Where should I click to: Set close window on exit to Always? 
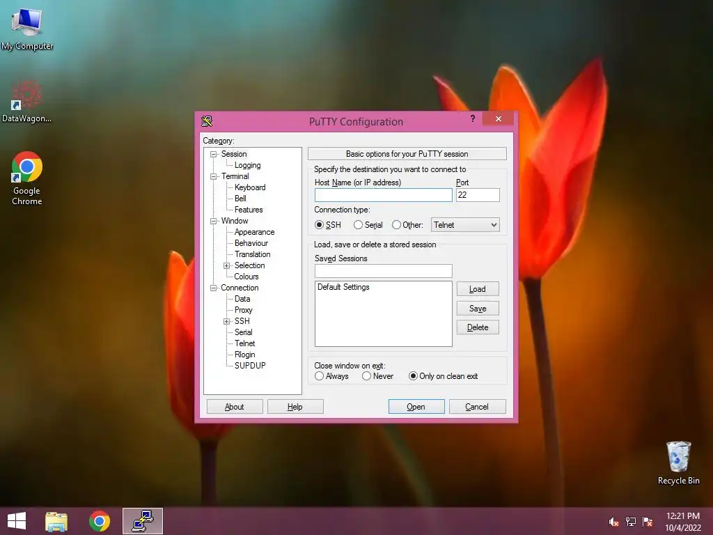(319, 376)
